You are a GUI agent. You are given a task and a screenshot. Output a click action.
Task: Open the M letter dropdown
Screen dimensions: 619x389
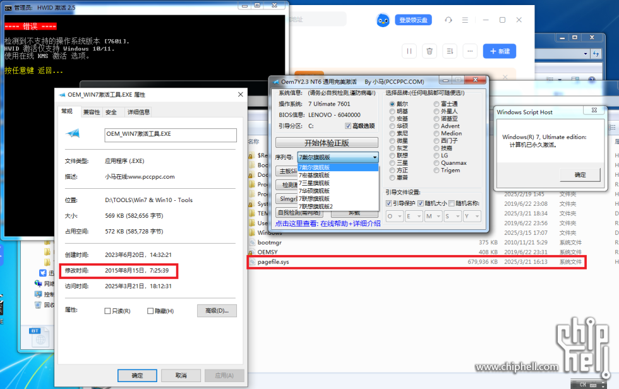(433, 216)
